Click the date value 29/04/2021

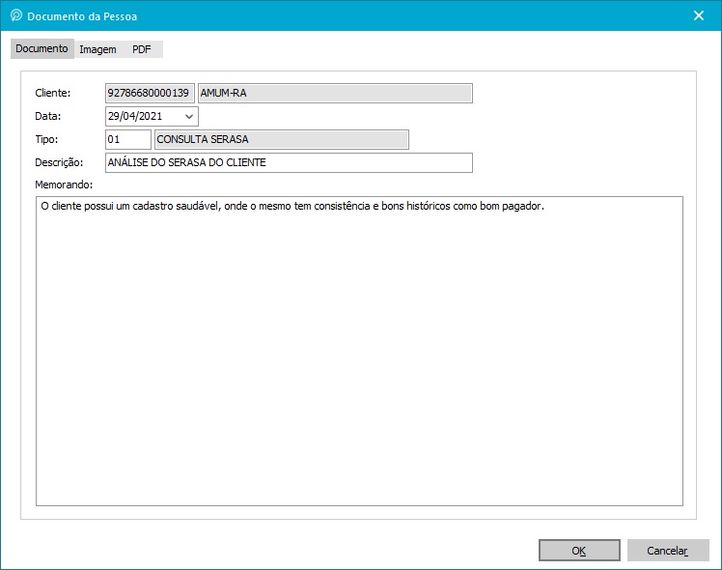(135, 116)
